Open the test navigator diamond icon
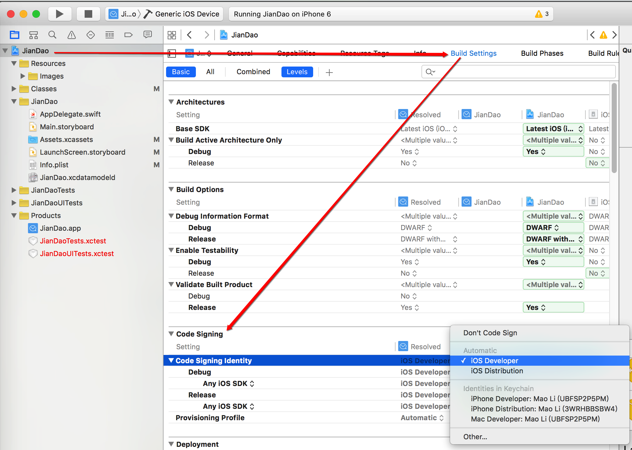The height and width of the screenshot is (450, 632). 91,35
